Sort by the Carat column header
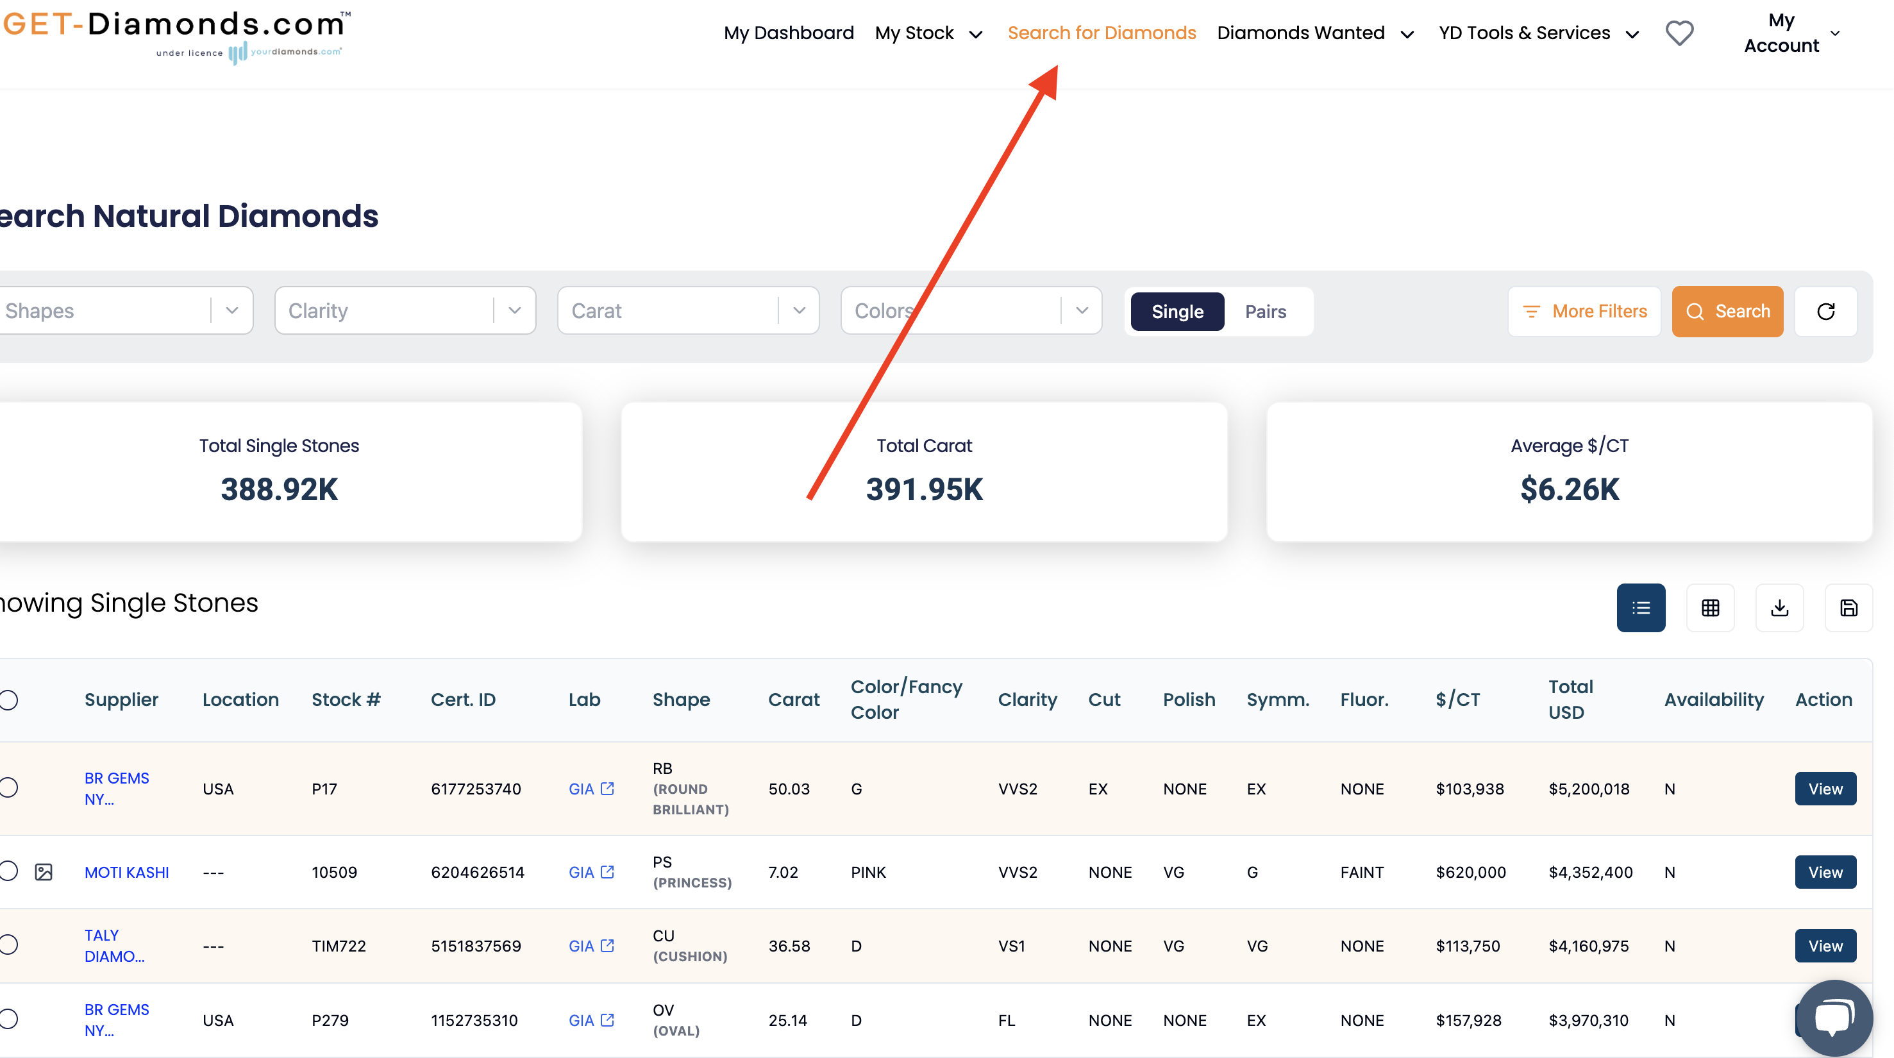The image size is (1894, 1058). coord(793,699)
